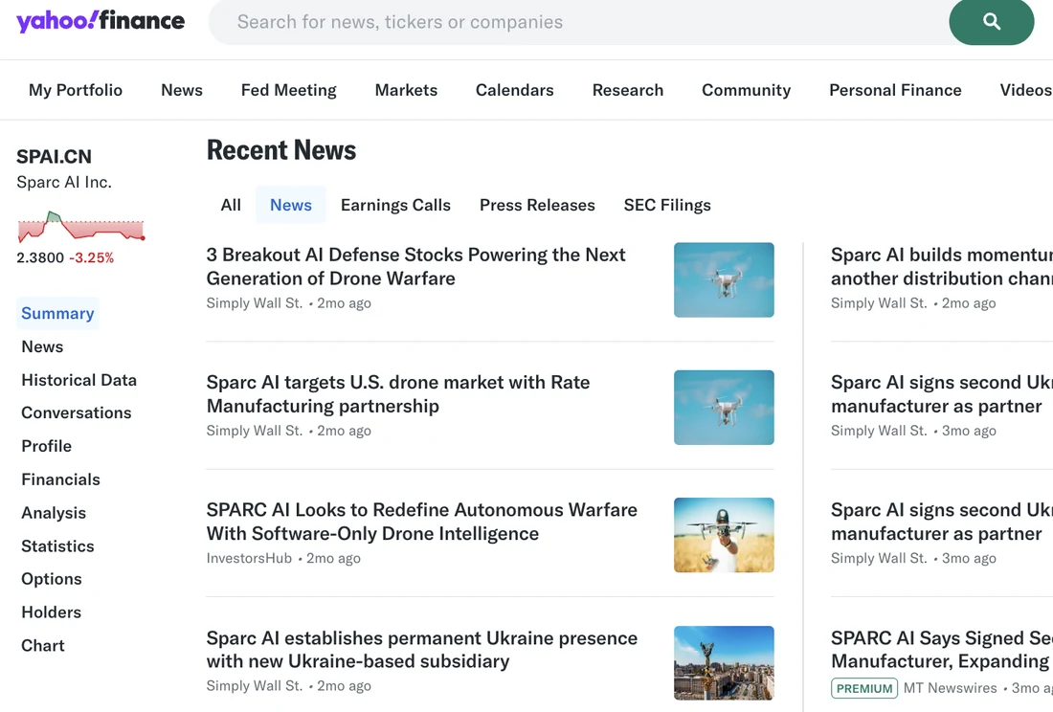Open the Community navigation item

tap(746, 90)
